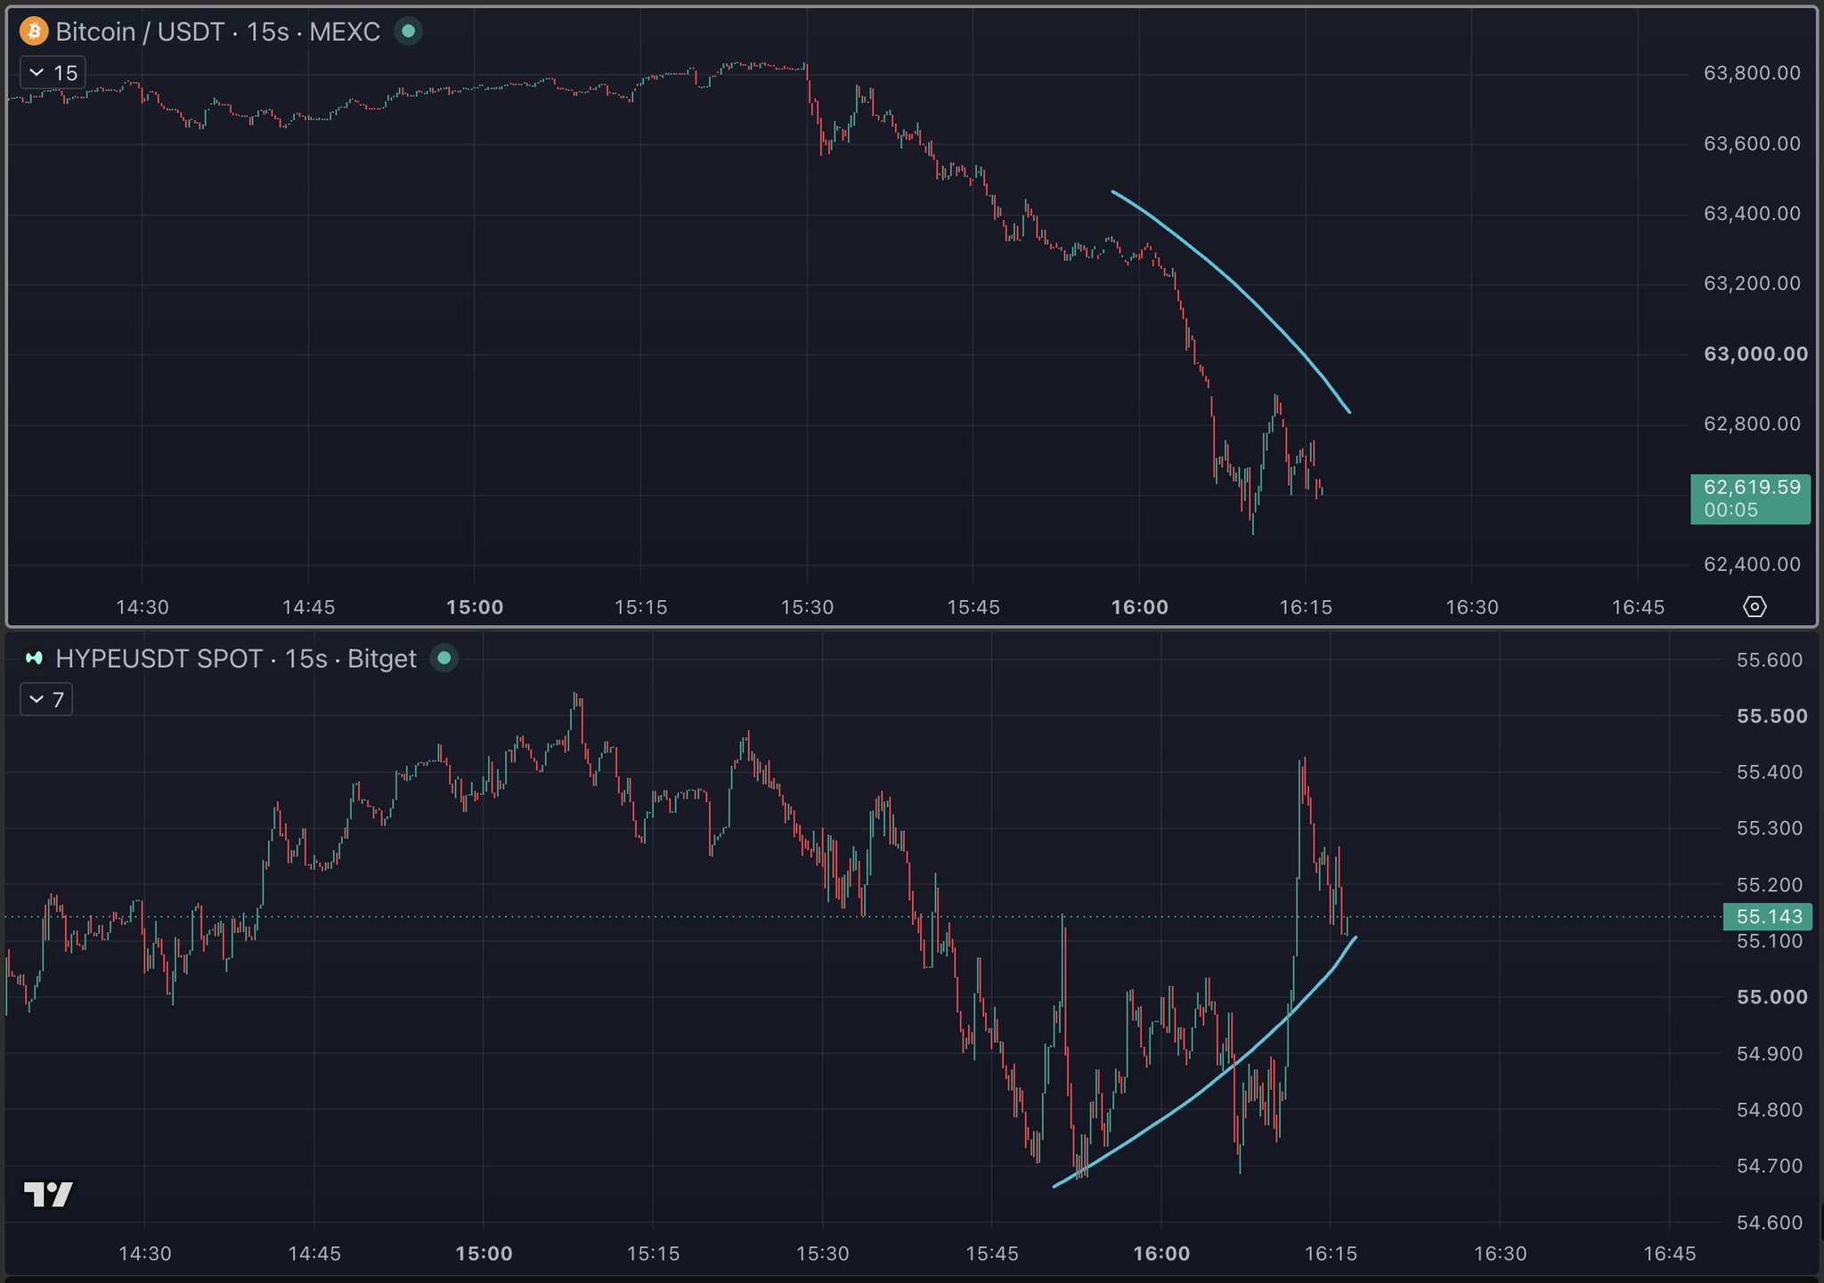Click 16:15 on the Bitcoin chart time axis
Screen dimensions: 1824x1283
click(x=1306, y=607)
